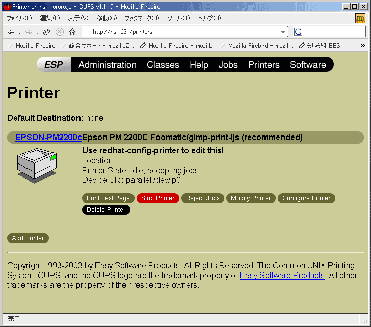371x327 pixels.
Task: Expand the URL bar history dropdown
Action: click(x=283, y=32)
